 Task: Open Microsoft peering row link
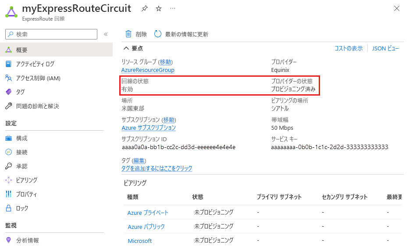click(x=140, y=241)
